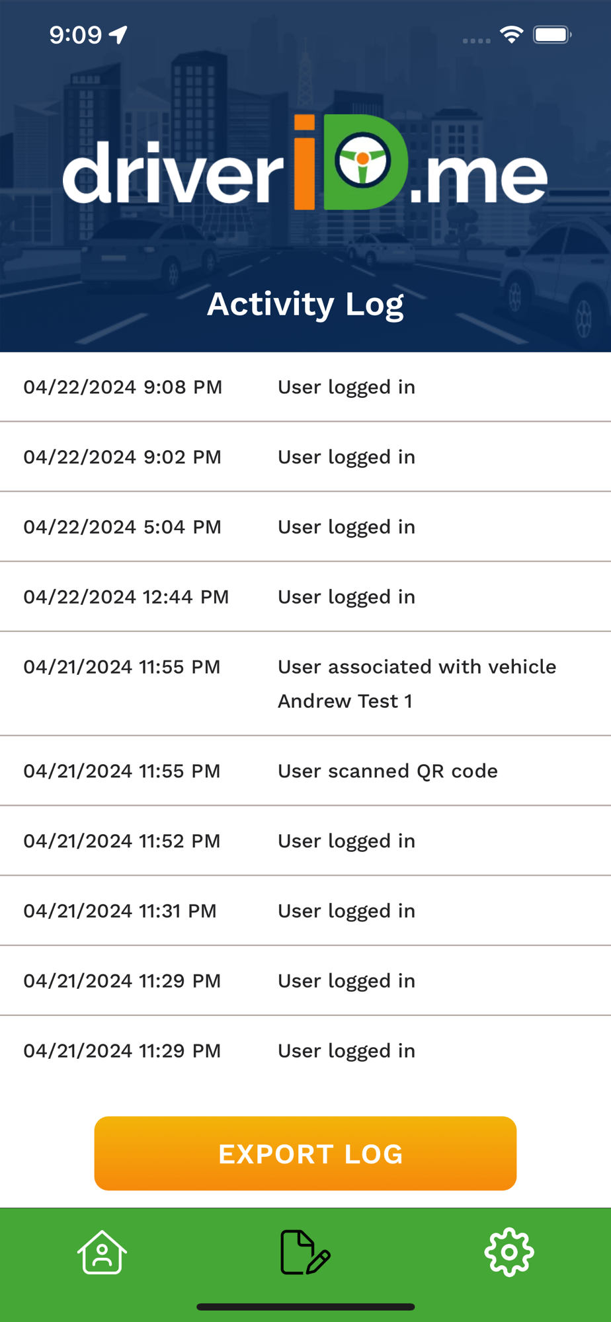Select the 11:52 PM login entry
611x1322 pixels.
[305, 841]
